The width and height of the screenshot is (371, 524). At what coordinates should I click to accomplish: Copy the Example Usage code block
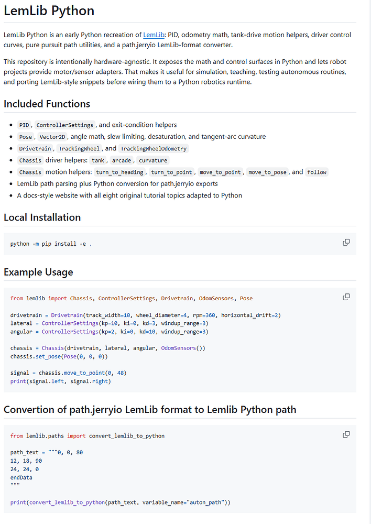point(346,297)
